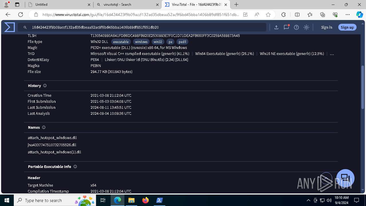The width and height of the screenshot is (366, 206).
Task: Click the File size value 294.77 KB
Action: pos(112,72)
